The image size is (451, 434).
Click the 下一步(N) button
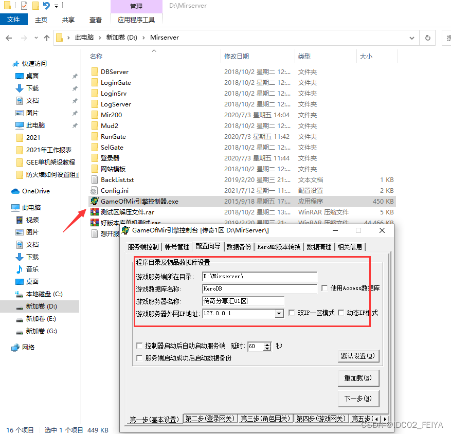coord(358,398)
